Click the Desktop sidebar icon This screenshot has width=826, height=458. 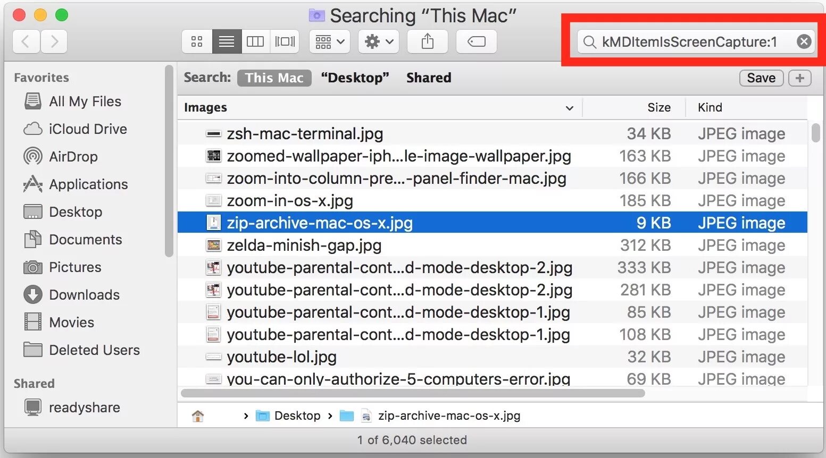(33, 211)
